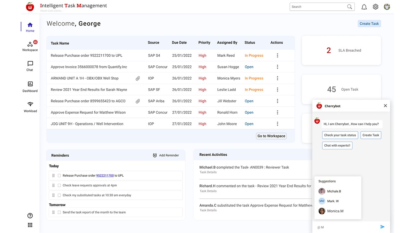The height and width of the screenshot is (233, 415).
Task: Mark the task report reminder as done
Action: (59, 212)
